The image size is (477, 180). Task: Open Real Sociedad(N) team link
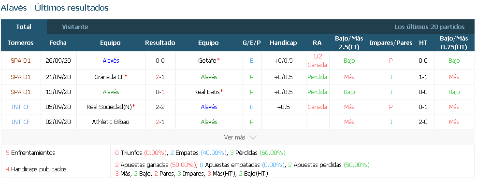(109, 107)
